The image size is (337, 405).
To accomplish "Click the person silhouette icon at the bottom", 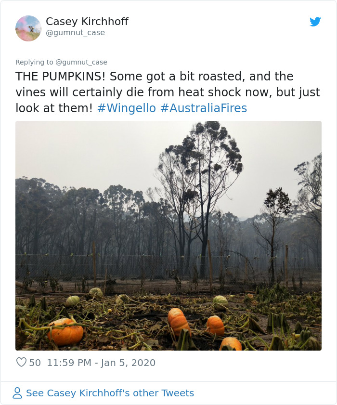I will [x=19, y=393].
